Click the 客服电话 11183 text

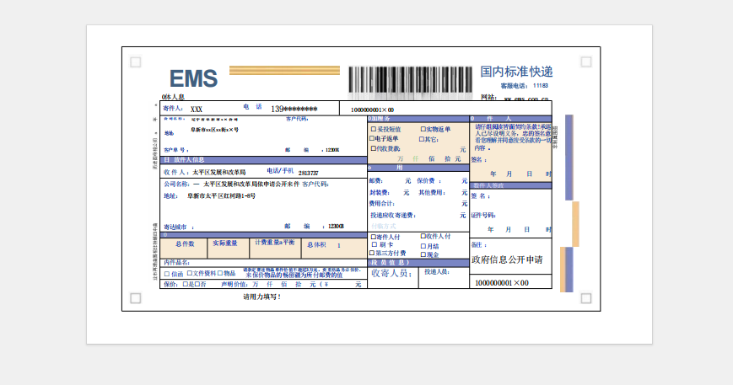coord(524,86)
